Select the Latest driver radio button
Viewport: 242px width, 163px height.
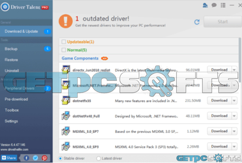point(99,159)
